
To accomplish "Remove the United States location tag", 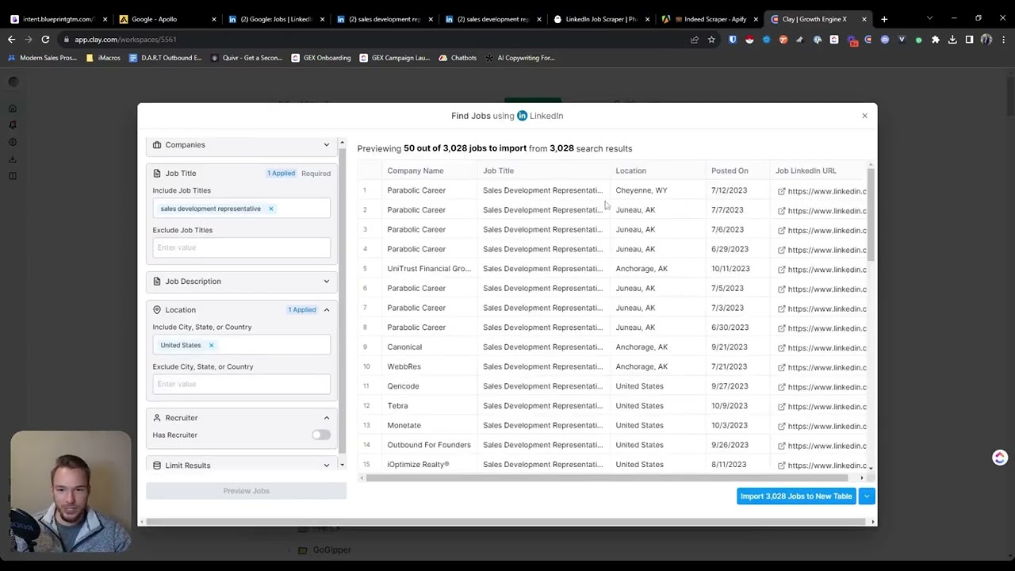I will pos(211,346).
